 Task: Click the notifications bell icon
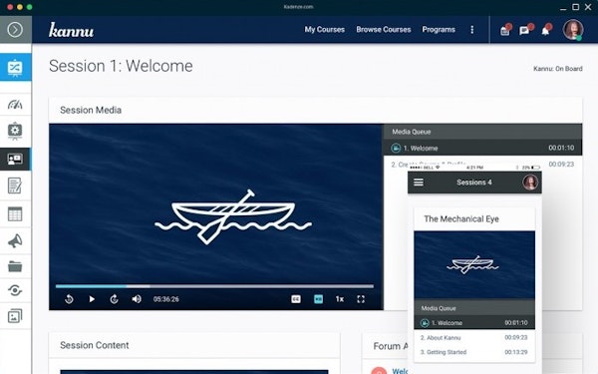tap(546, 30)
